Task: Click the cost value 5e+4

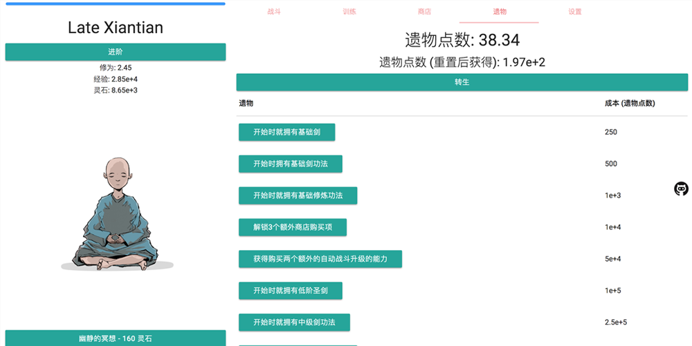Action: (x=613, y=259)
